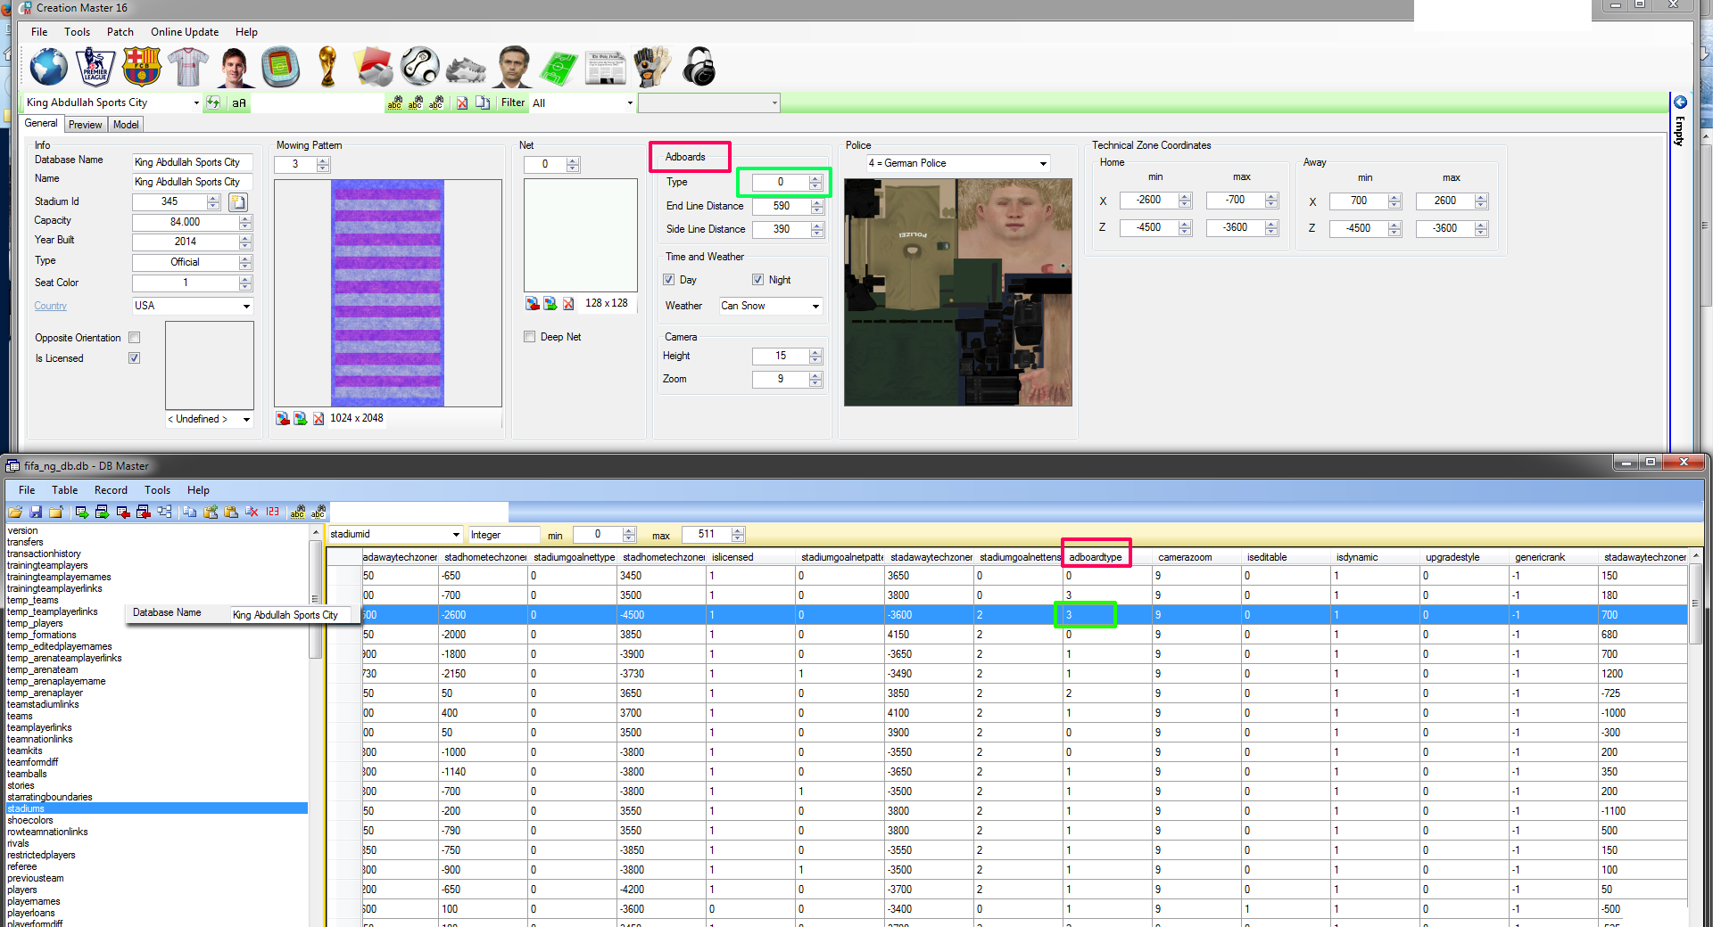Expand the Weather dropdown

[x=815, y=306]
